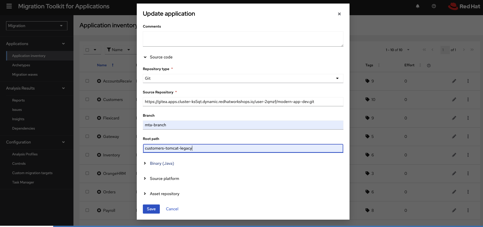The image size is (483, 227).
Task: Click status icon beside Gateway name
Action: coord(99,136)
